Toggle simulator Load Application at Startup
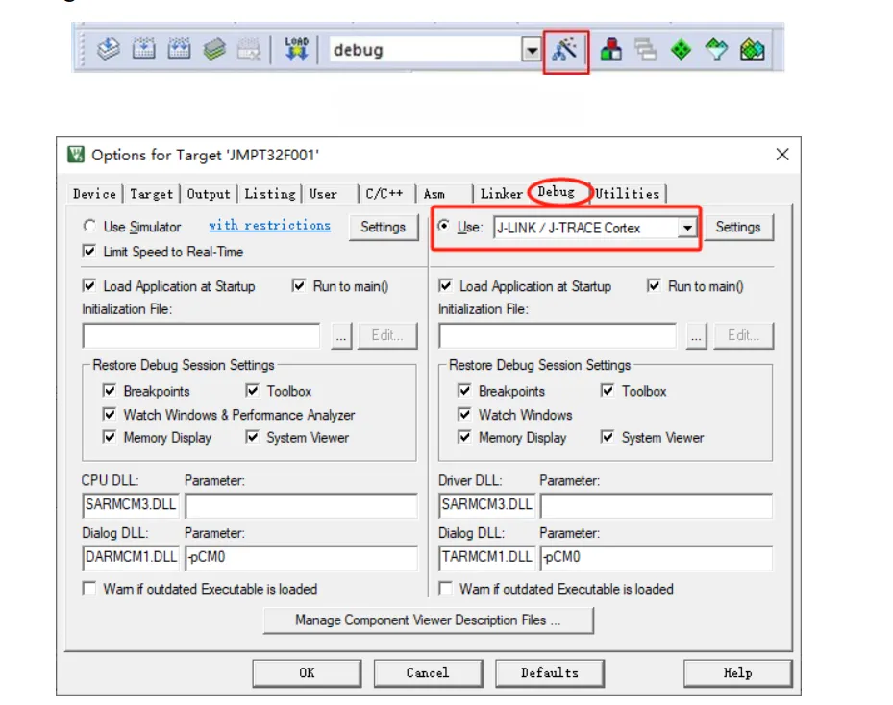The width and height of the screenshot is (893, 705). (x=89, y=285)
